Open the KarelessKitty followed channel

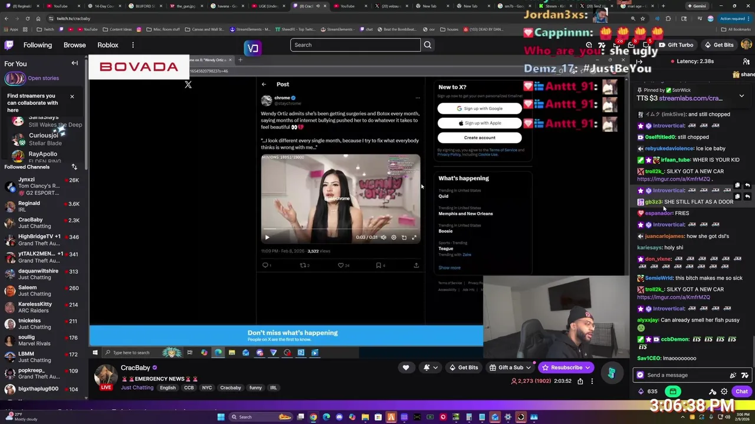coord(44,307)
